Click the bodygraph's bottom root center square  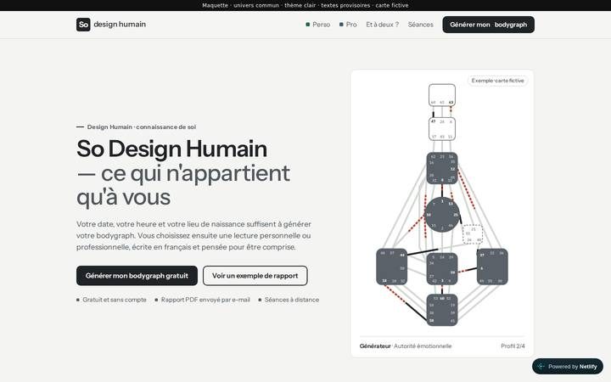point(442,310)
